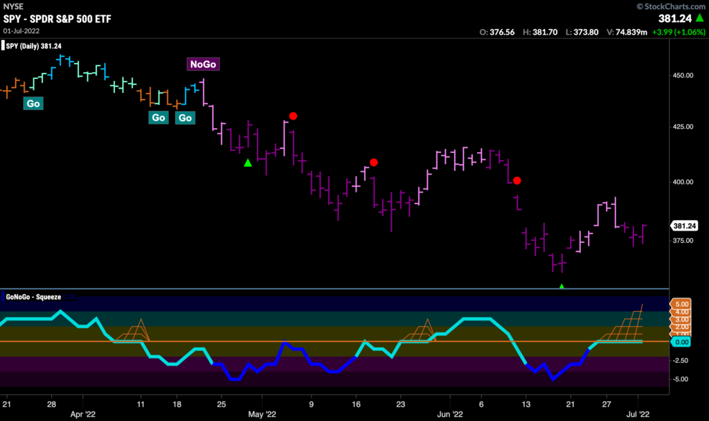709x421 pixels.
Task: Click the large 381.24 price at top right
Action: coord(675,18)
